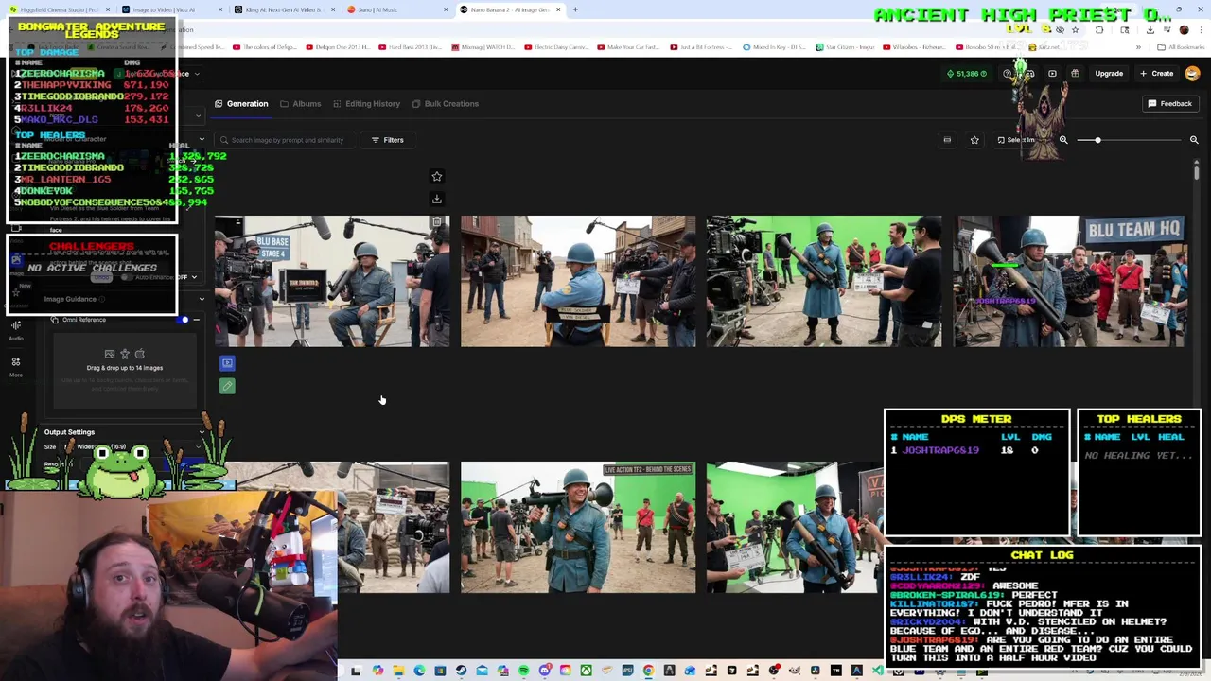This screenshot has height=681, width=1211.
Task: Click the Create button
Action: click(x=1156, y=74)
